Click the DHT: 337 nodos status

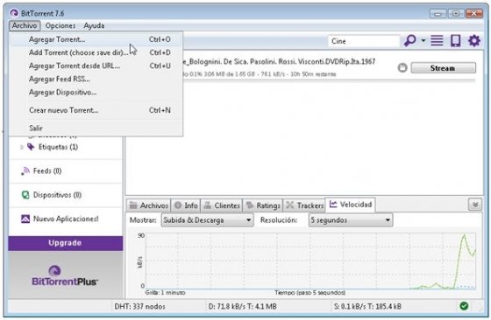point(139,307)
